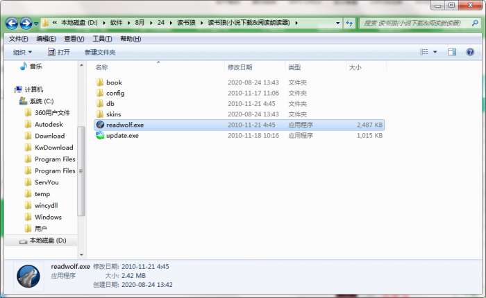Click the magnifier search icon
This screenshot has height=298, width=486.
pyautogui.click(x=475, y=23)
